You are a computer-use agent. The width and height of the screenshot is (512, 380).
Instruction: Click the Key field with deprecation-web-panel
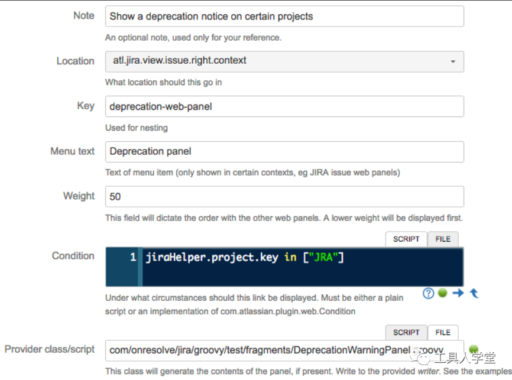[x=284, y=106]
